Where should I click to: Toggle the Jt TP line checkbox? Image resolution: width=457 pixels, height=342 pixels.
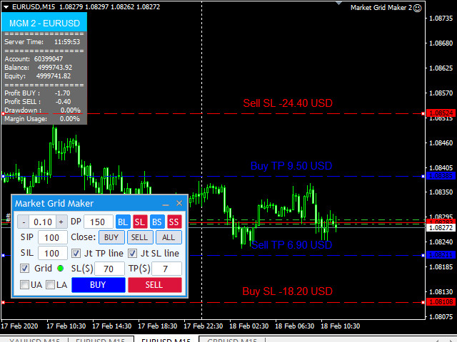coord(76,254)
